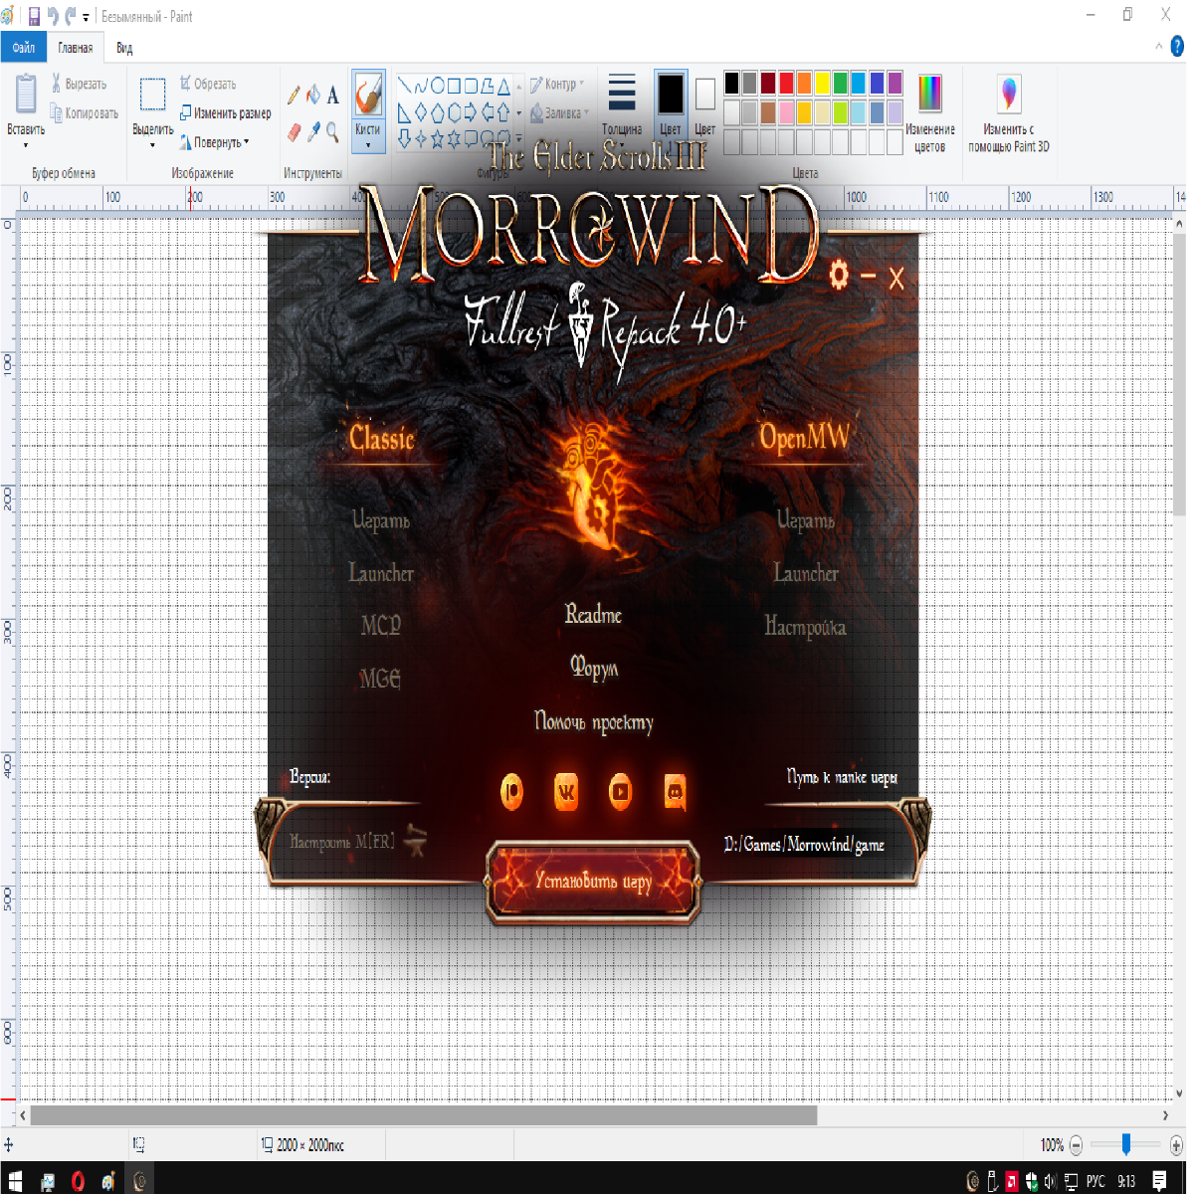Select the Fill with color bucket tool
This screenshot has width=1194, height=1194.
point(313,95)
